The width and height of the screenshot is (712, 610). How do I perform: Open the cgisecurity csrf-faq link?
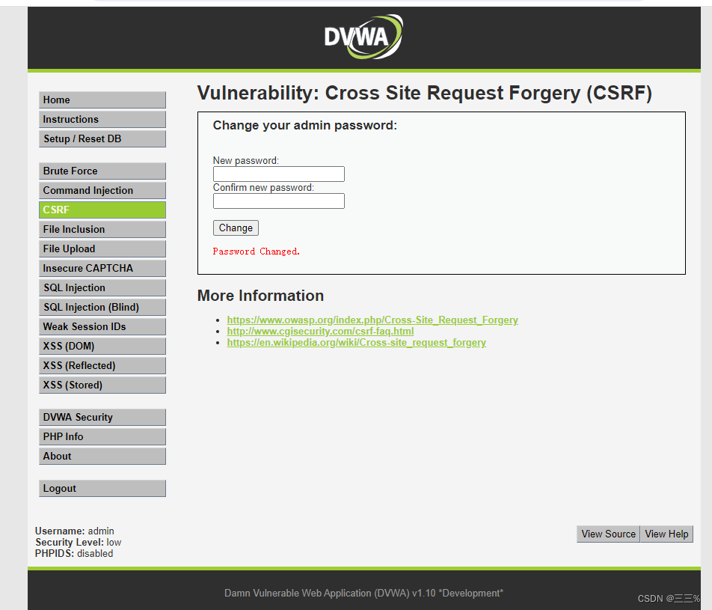pos(320,332)
